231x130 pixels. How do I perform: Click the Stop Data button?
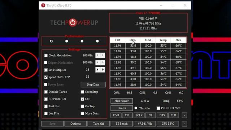pos(93,84)
